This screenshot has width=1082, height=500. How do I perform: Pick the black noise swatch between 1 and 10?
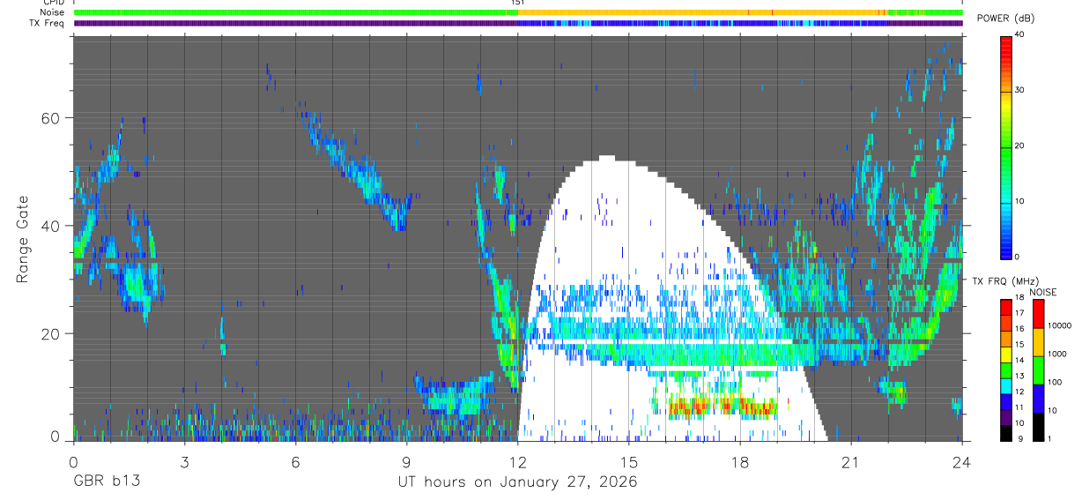(x=1038, y=426)
